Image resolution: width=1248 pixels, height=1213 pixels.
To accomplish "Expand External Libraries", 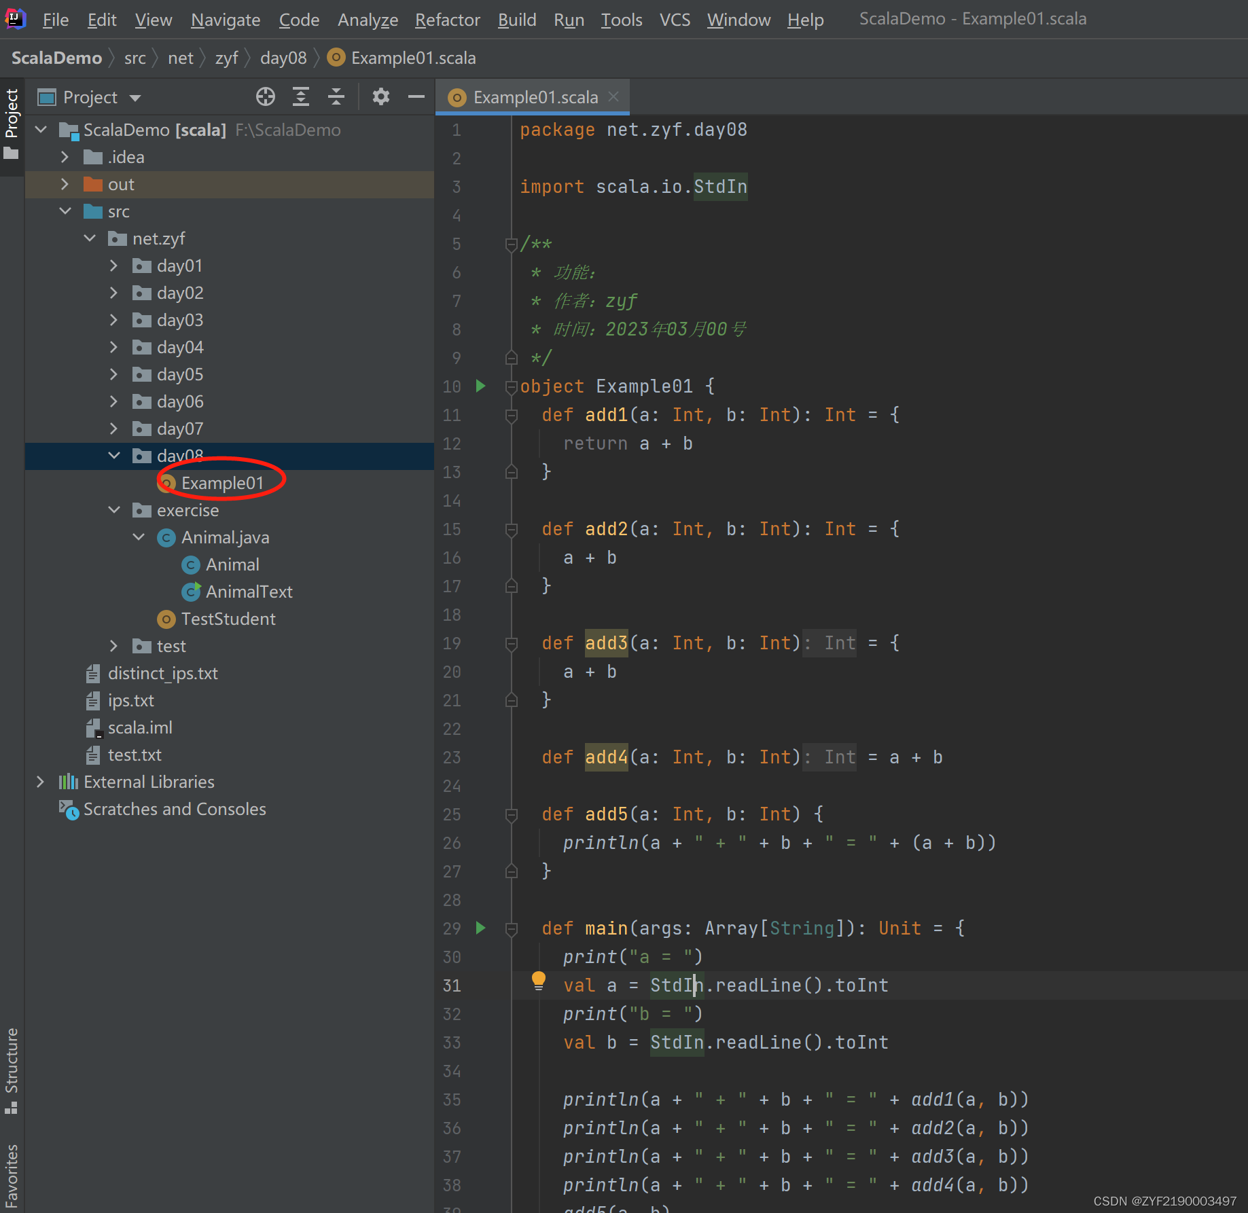I will [x=41, y=782].
